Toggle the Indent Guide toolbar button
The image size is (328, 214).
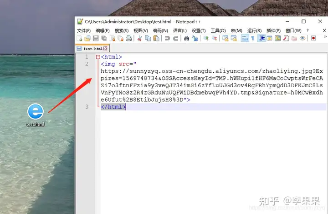(x=261, y=38)
